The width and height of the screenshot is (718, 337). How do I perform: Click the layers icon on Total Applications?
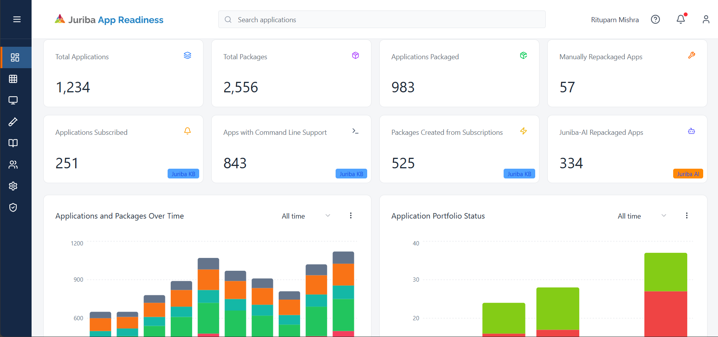(187, 55)
